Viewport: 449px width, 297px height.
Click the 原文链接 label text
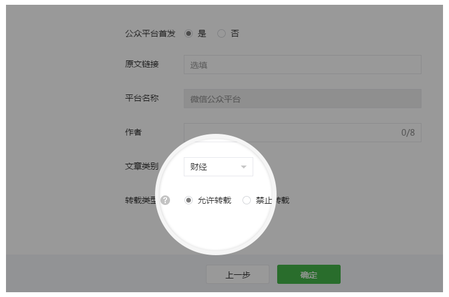[141, 64]
